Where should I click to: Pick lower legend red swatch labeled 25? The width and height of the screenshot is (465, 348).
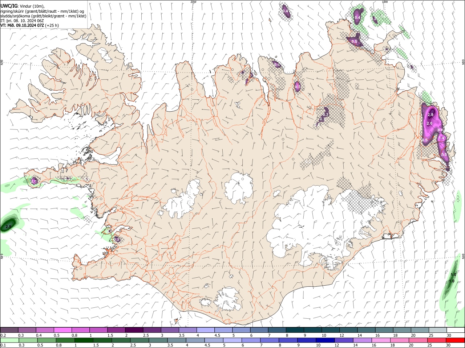tap(436, 340)
